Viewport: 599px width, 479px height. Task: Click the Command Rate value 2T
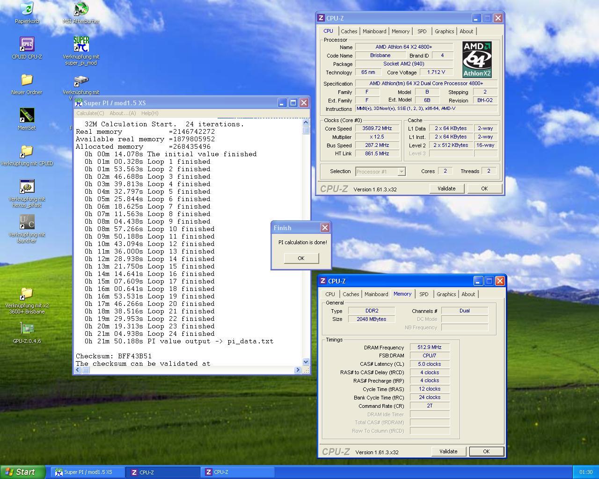click(430, 406)
